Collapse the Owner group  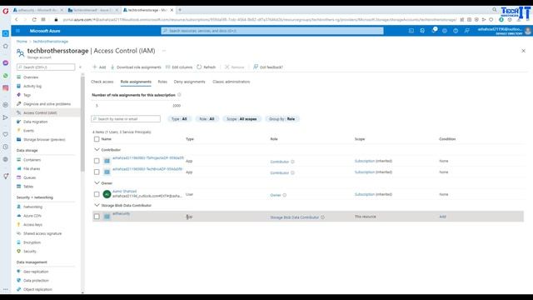tap(97, 183)
